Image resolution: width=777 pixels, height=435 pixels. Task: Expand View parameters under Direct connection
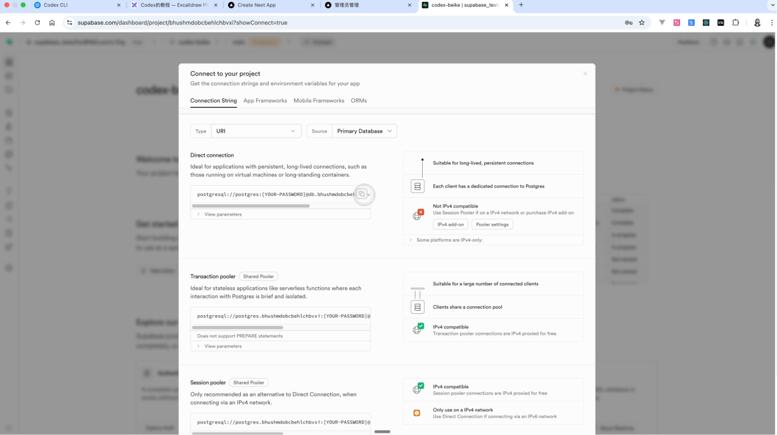coord(222,214)
